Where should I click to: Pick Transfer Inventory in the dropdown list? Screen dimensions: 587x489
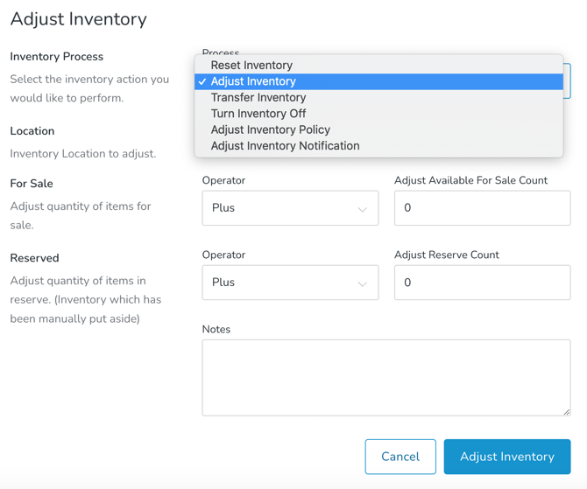click(x=258, y=97)
